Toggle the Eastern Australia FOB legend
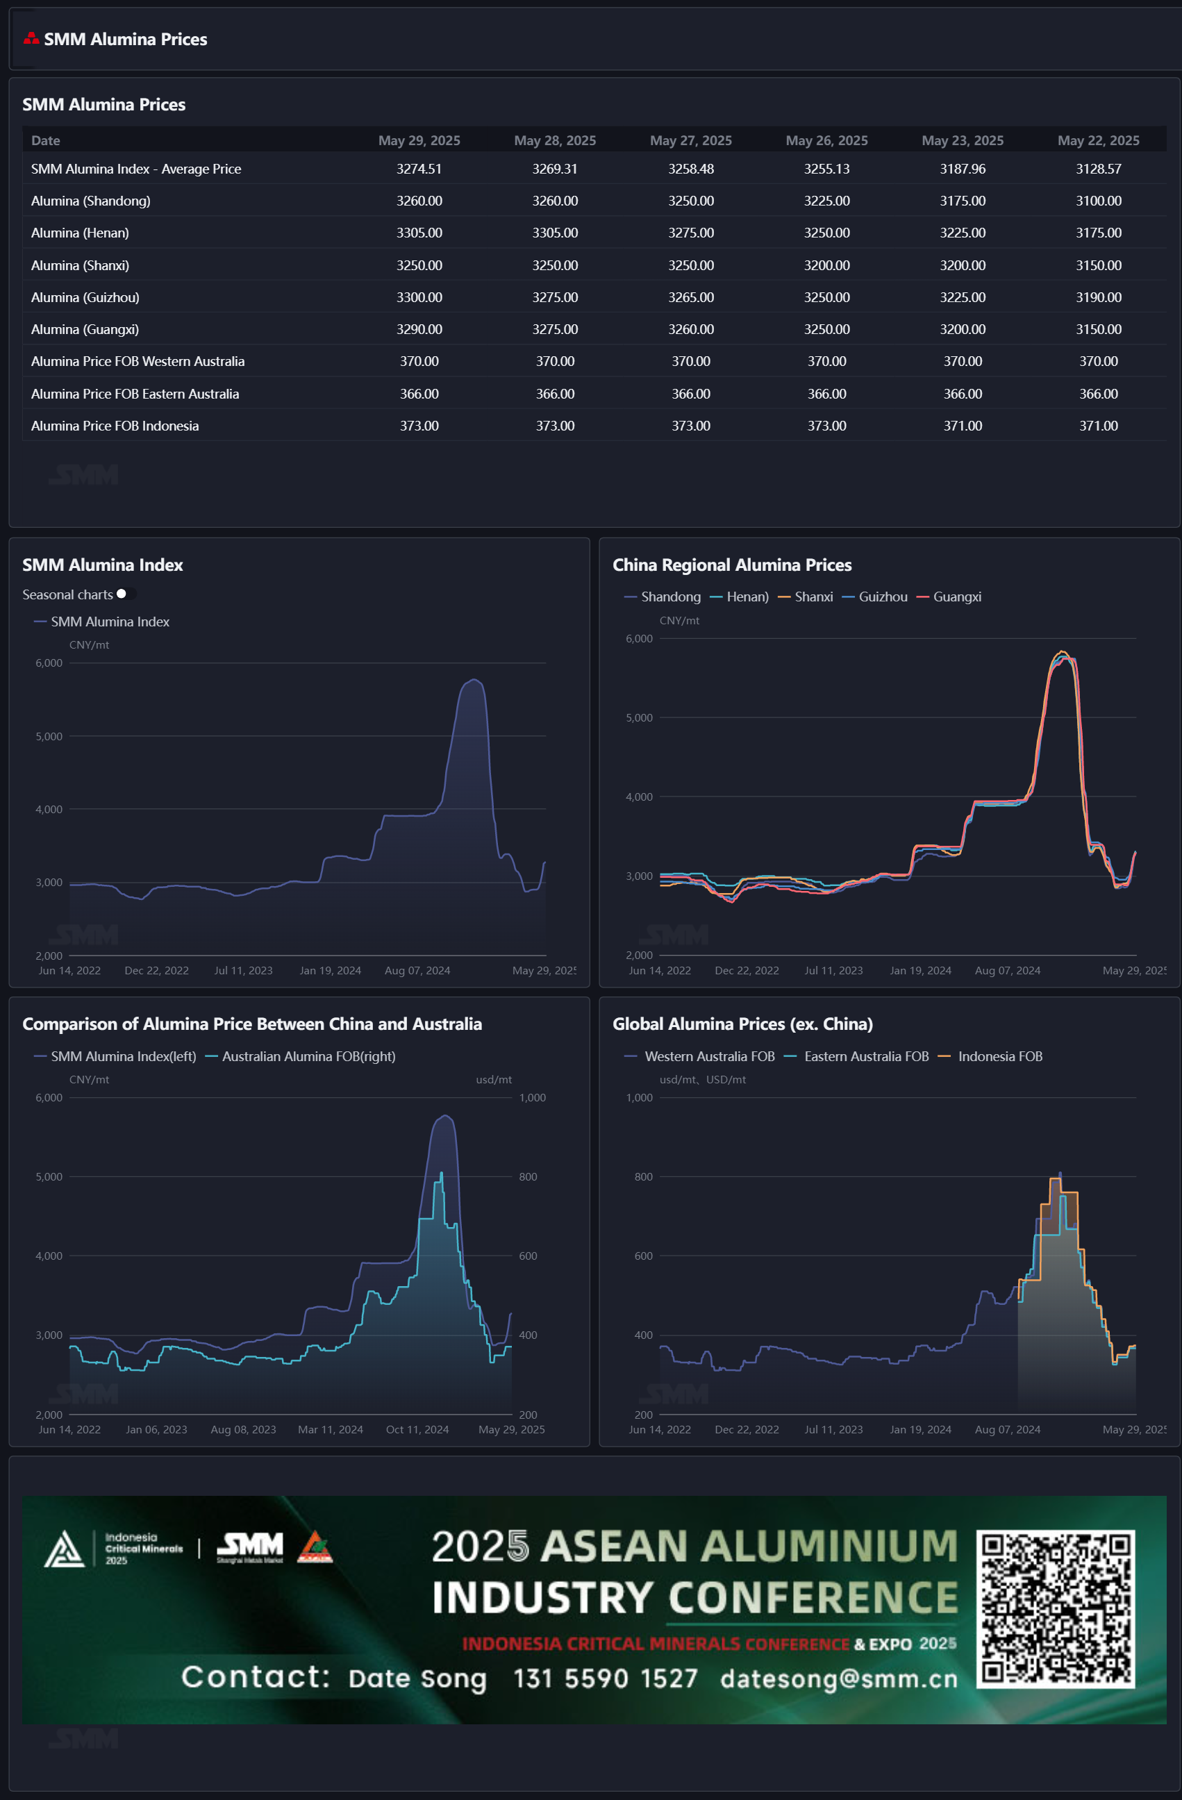The image size is (1182, 1800). pos(857,1056)
